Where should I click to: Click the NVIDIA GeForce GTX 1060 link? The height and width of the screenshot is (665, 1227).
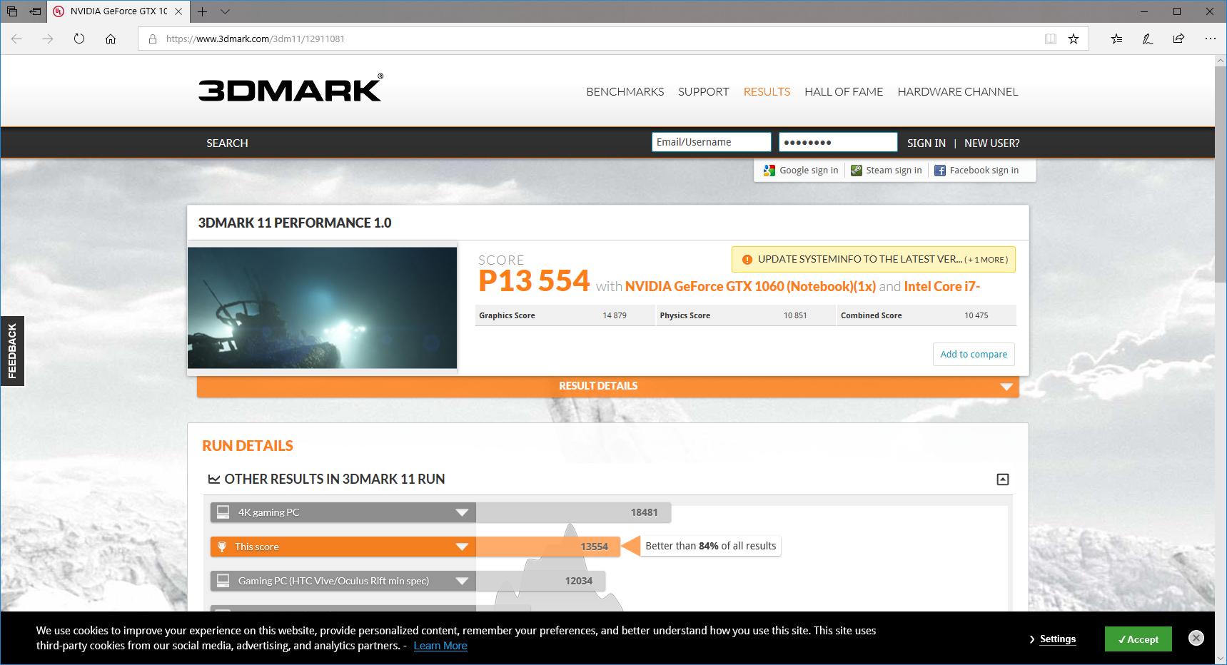tap(750, 287)
